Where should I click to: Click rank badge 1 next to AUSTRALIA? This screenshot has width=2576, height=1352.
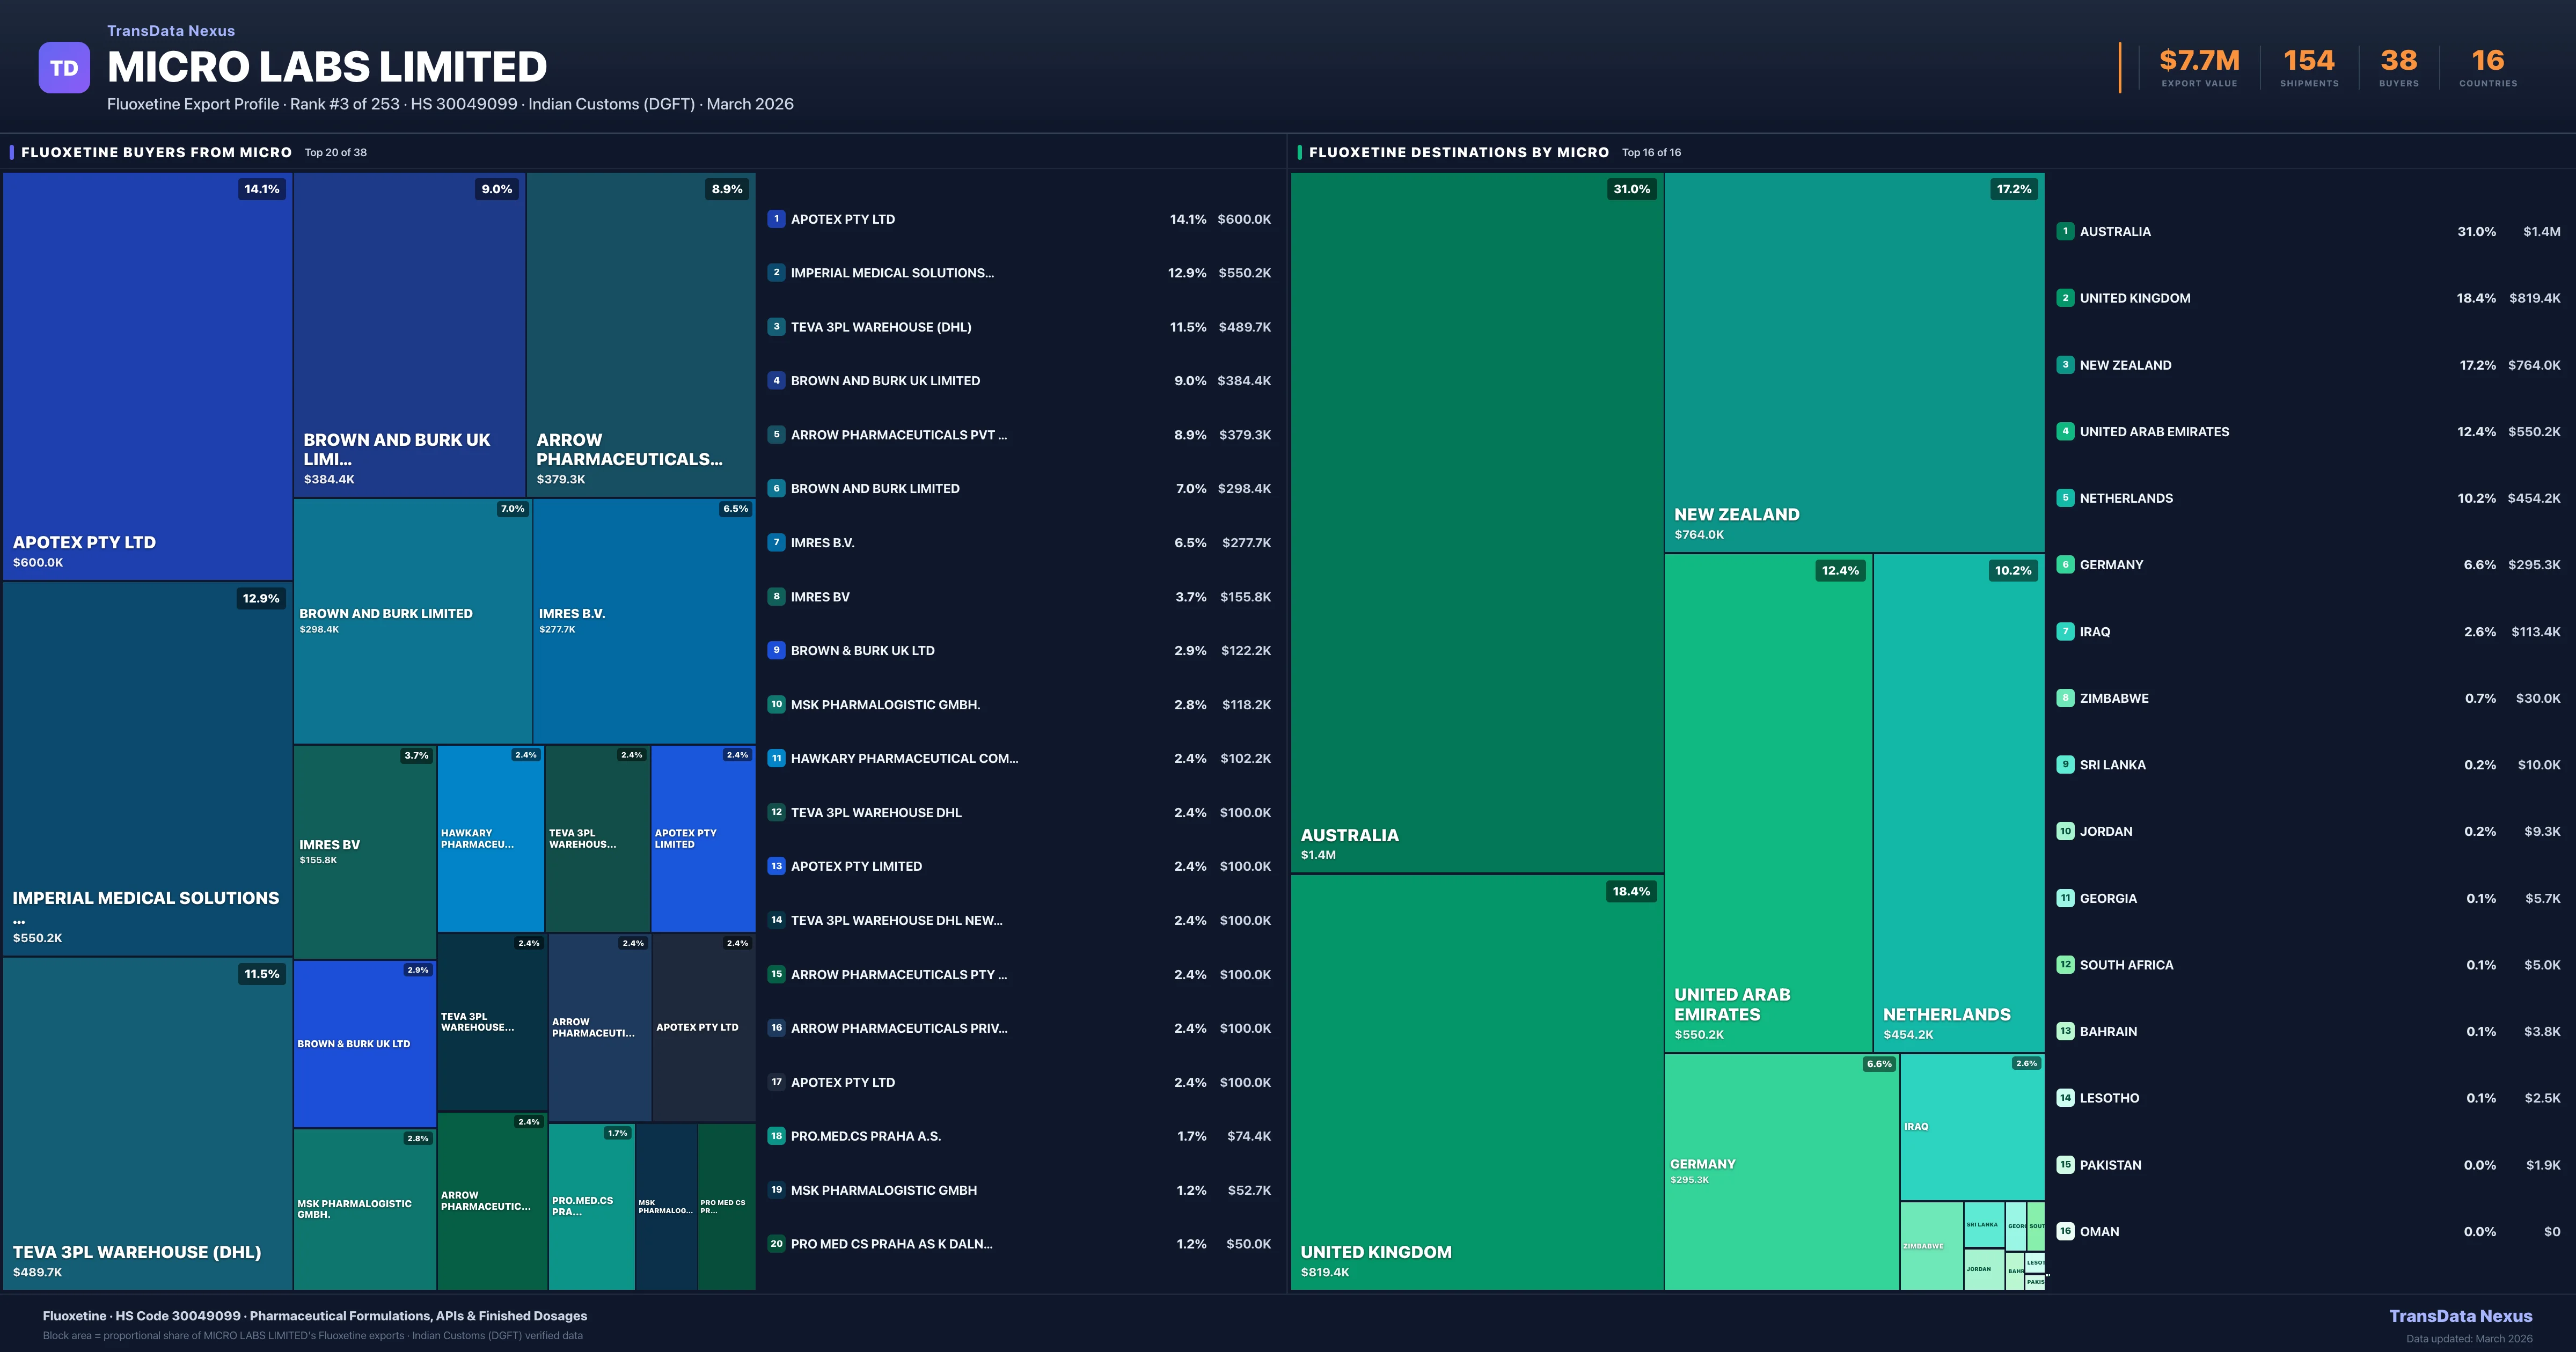(x=2065, y=231)
